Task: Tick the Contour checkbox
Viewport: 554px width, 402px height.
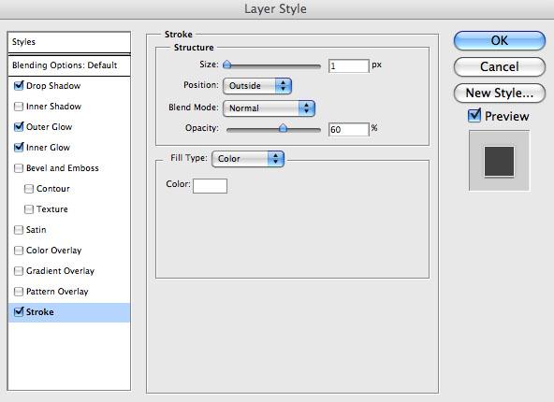Action: (x=29, y=189)
